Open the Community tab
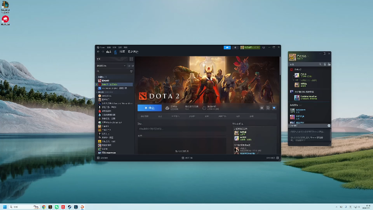 click(122, 52)
